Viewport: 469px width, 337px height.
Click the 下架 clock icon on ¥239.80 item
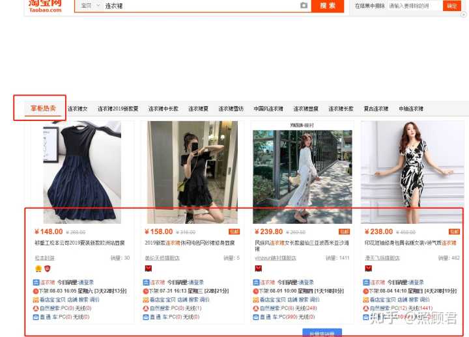click(x=256, y=291)
